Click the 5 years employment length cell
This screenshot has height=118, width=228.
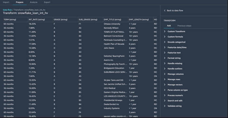[x=132, y=56]
